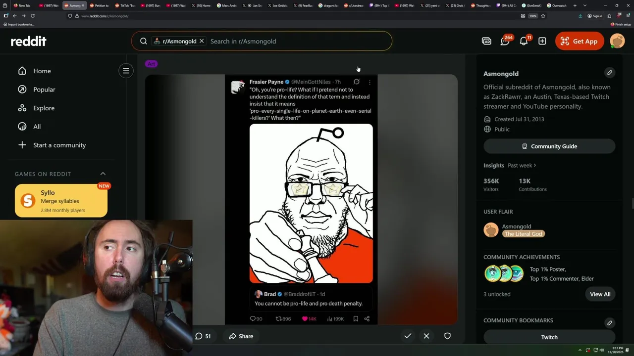Switch to the Overwatch tab
634x356 pixels.
pyautogui.click(x=558, y=5)
